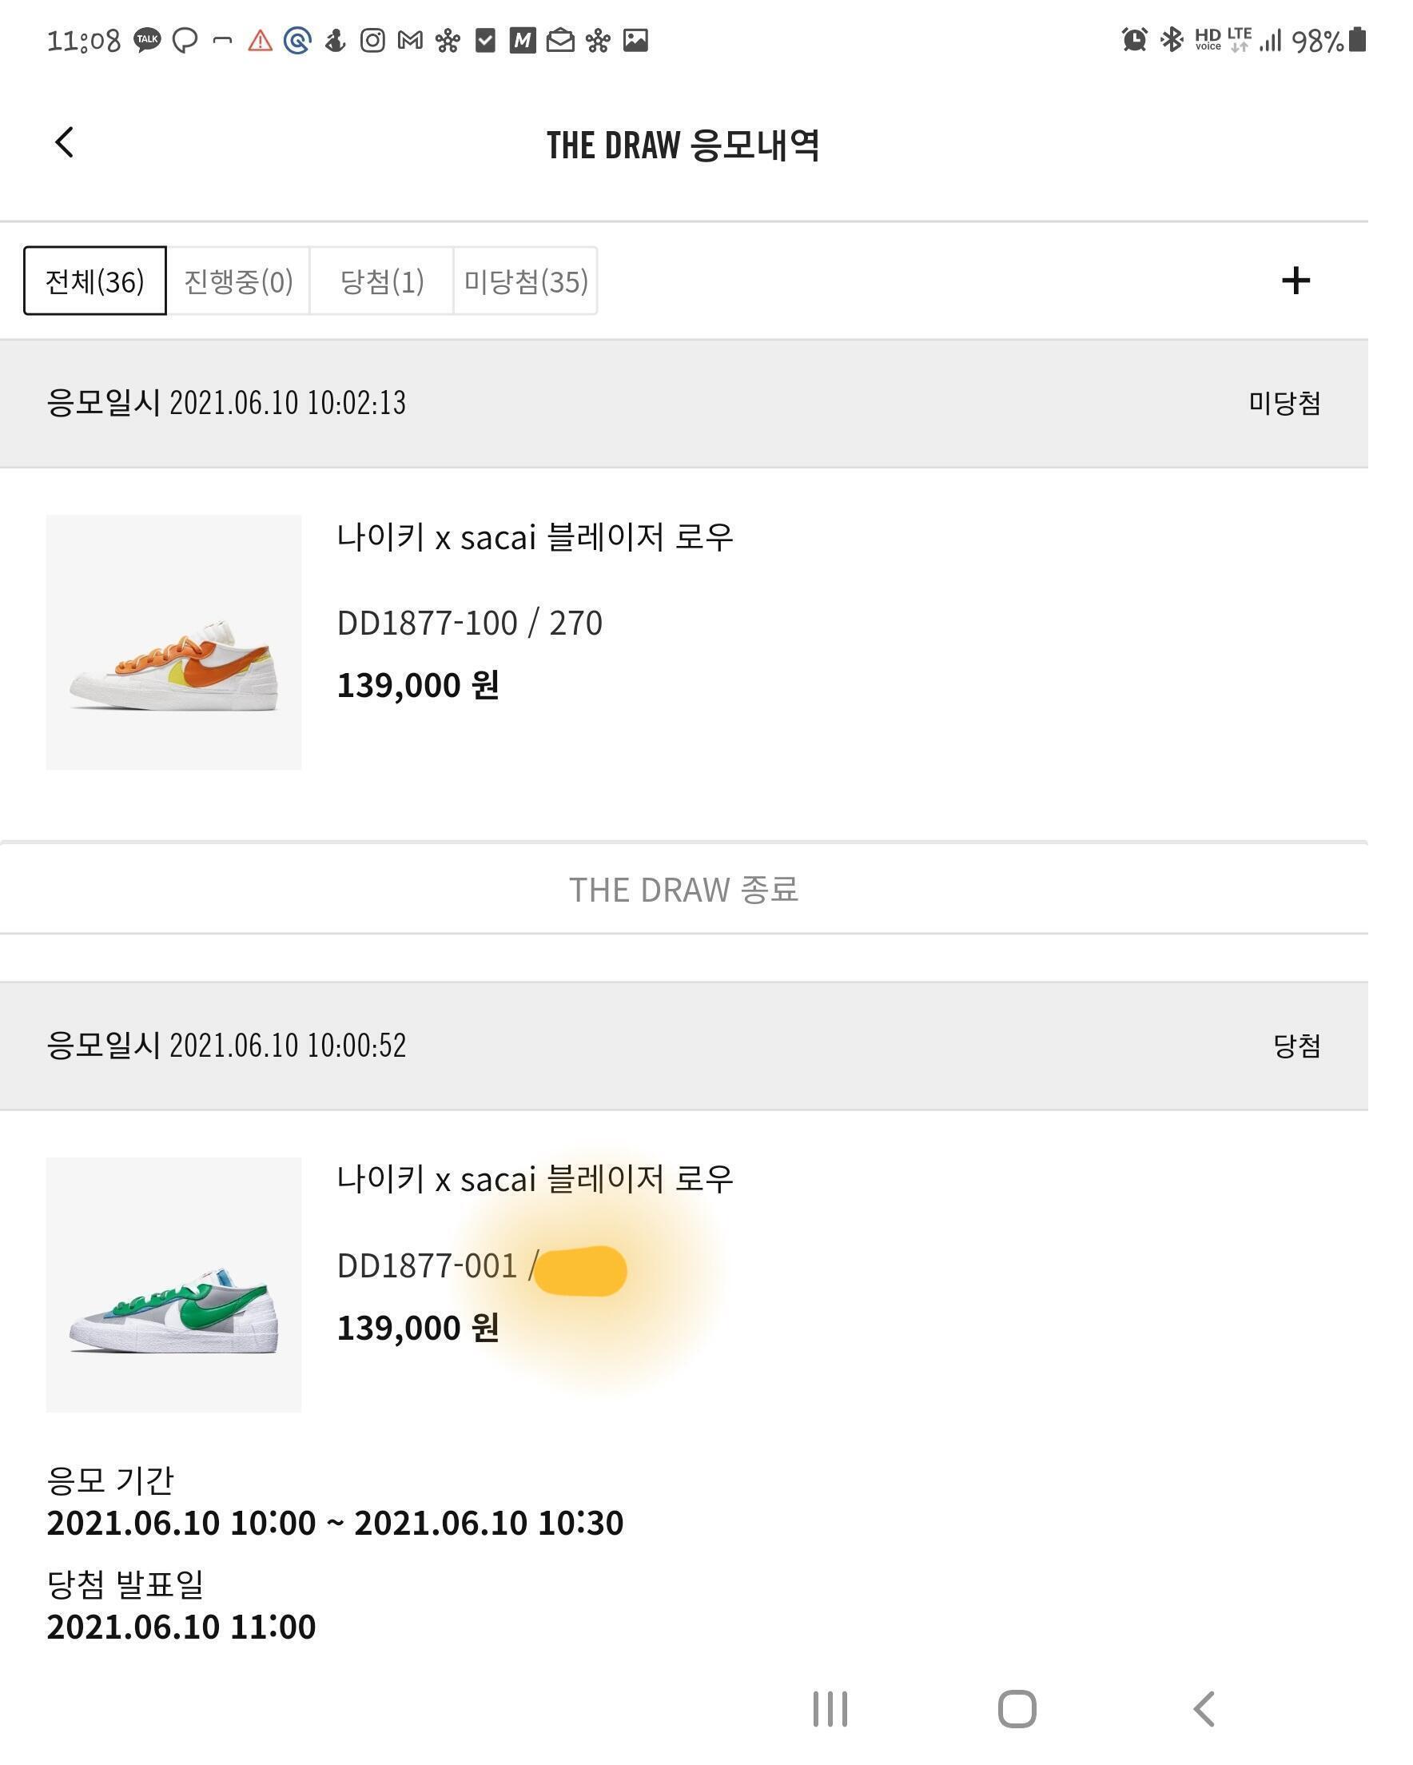Tap the Instagram notification icon in status bar
The height and width of the screenshot is (1765, 1413).
point(372,40)
